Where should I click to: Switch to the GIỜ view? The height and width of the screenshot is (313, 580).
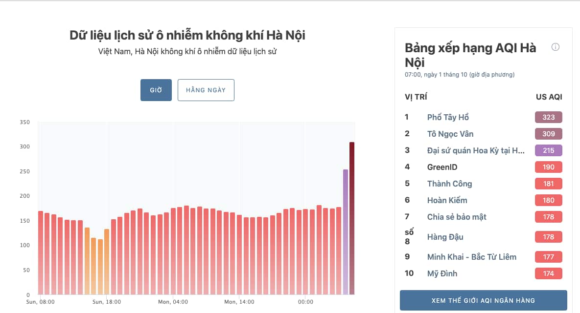(156, 90)
